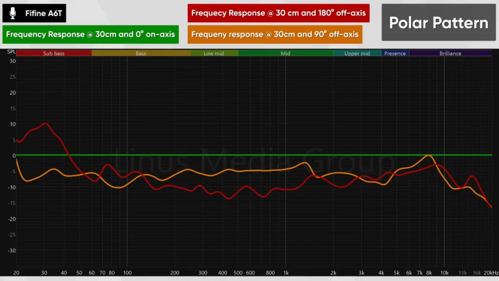The height and width of the screenshot is (281, 499).
Task: Click the red curve peak near 30 Hz
Action: pyautogui.click(x=45, y=123)
